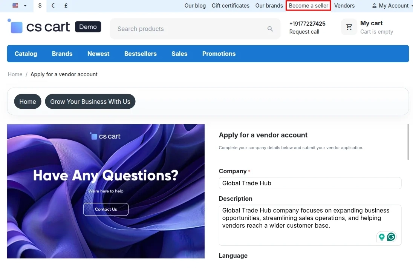Click the form's vertical scrollbar
The width and height of the screenshot is (413, 268).
pyautogui.click(x=408, y=142)
